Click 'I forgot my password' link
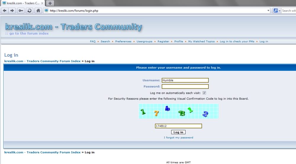The height and width of the screenshot is (164, 296). click(178, 137)
